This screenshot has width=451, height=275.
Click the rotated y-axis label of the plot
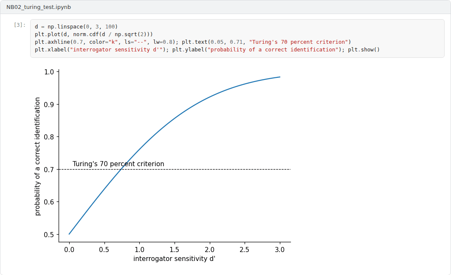(x=37, y=156)
